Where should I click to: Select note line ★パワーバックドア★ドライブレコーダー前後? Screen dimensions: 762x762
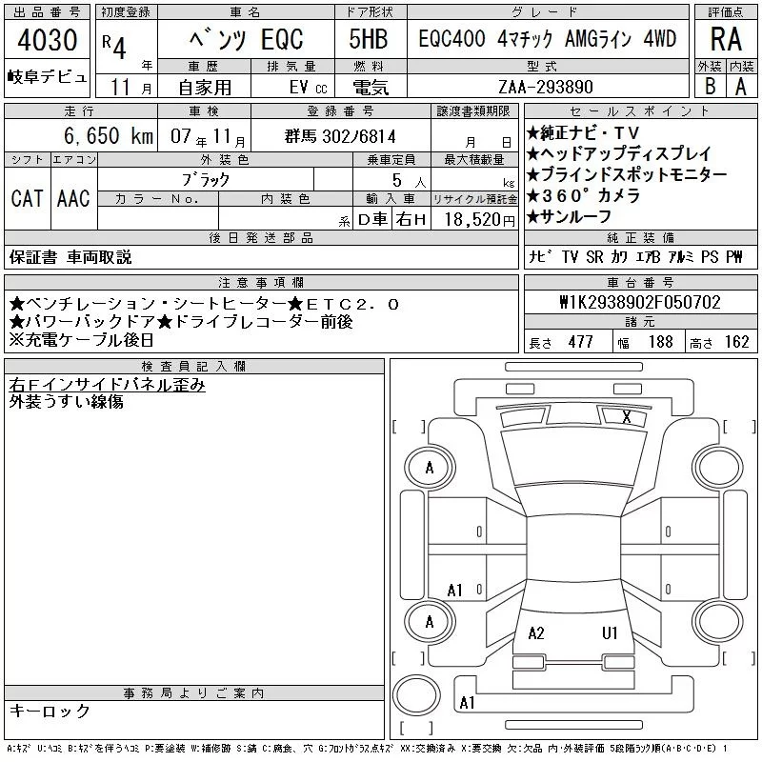click(181, 322)
